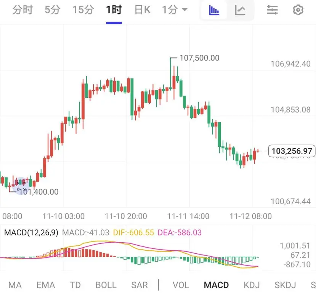Click the DIF:-606.55 value

point(133,232)
